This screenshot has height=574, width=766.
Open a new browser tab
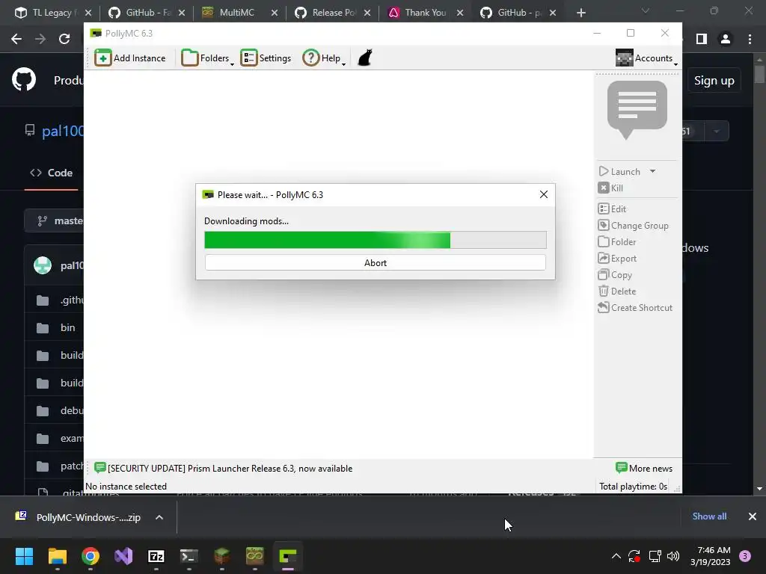coord(580,13)
